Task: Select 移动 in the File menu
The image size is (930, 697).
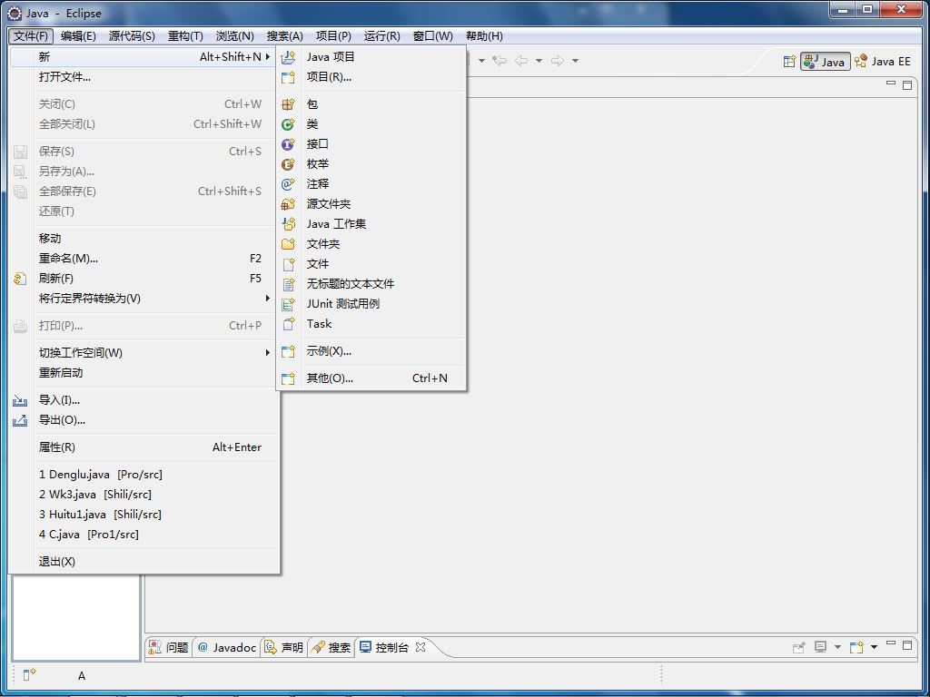Action: (144, 239)
